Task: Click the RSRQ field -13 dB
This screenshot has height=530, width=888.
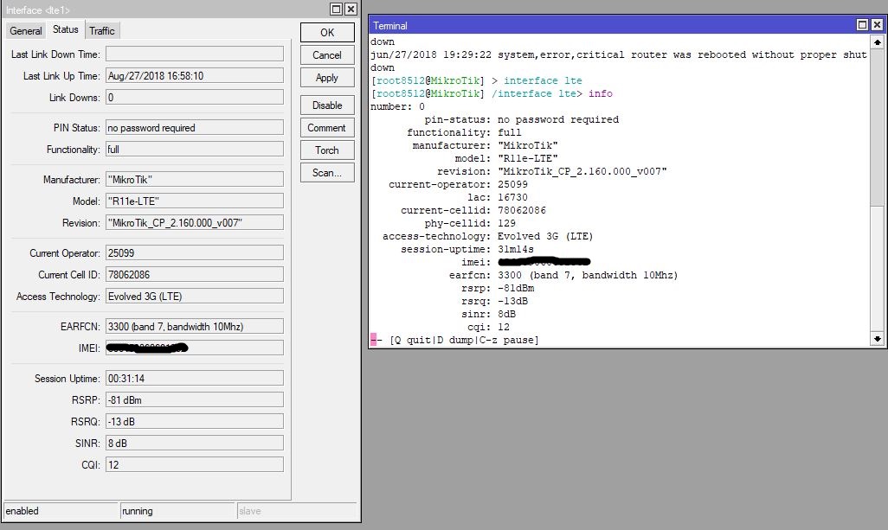Action: [x=194, y=421]
